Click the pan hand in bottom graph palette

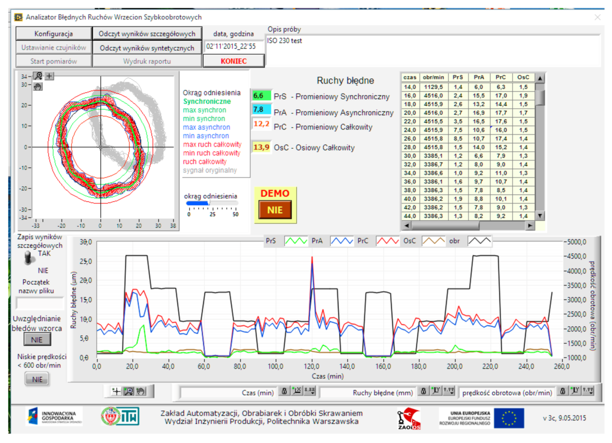141,391
